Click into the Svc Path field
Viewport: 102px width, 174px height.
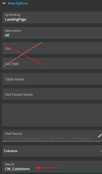point(52,63)
